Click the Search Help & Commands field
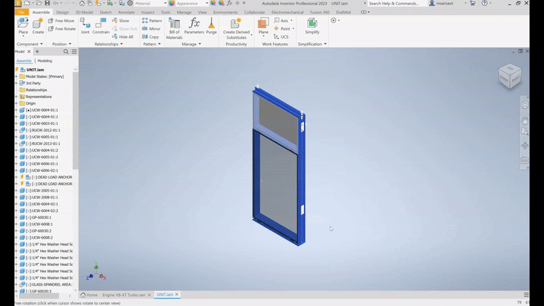The height and width of the screenshot is (306, 544). coord(396,3)
